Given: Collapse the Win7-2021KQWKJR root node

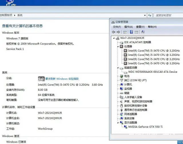Looking at the screenshot, I should tap(114, 38).
